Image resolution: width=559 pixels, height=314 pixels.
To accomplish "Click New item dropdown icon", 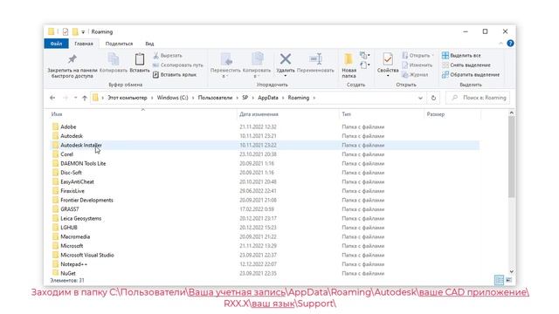I will (364, 55).
